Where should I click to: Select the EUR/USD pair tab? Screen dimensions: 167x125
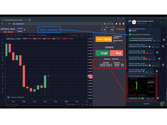point(20,31)
